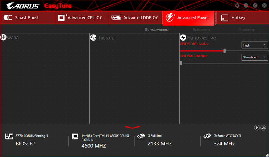The image size is (269, 157).
Task: Click the CPU icon beside Intel Core i5-8600K
Action: click(75, 136)
